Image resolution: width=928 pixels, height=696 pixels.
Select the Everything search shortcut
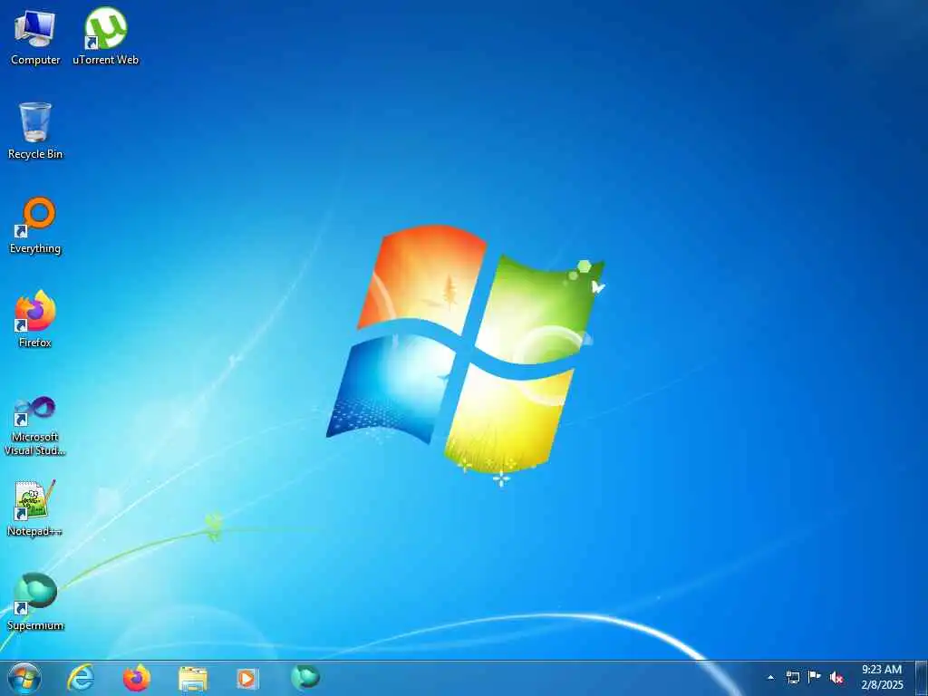pos(35,226)
